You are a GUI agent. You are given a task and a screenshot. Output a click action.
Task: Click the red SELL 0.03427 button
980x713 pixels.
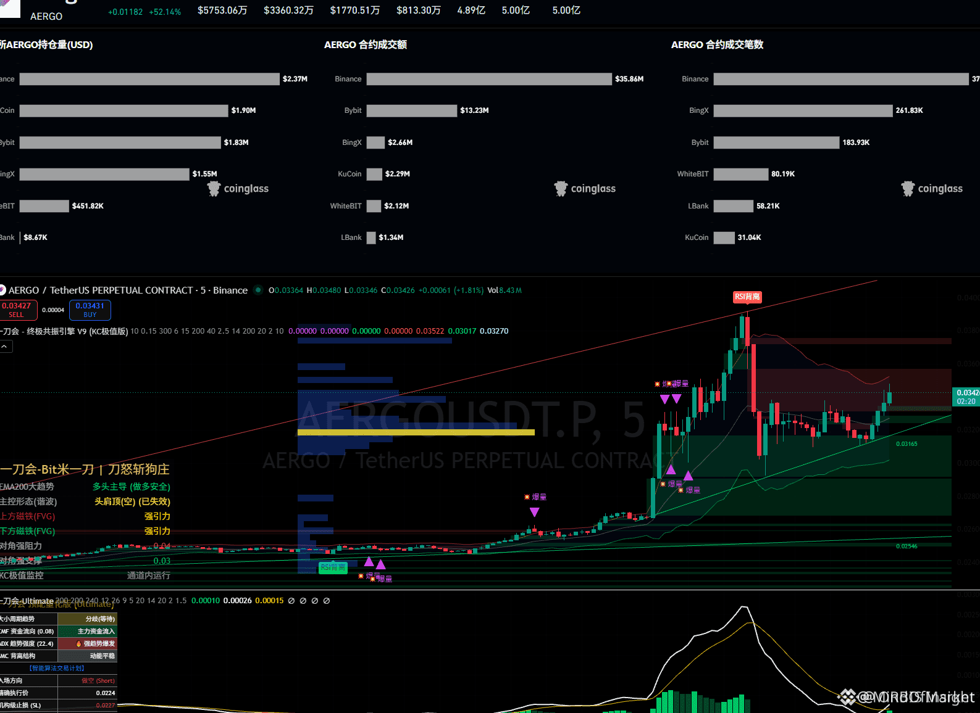coord(18,310)
